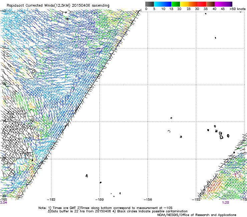Viewport: 247px width, 217px height.
Task: Click the brown 35-40 knots legend color
Action: (210, 4)
